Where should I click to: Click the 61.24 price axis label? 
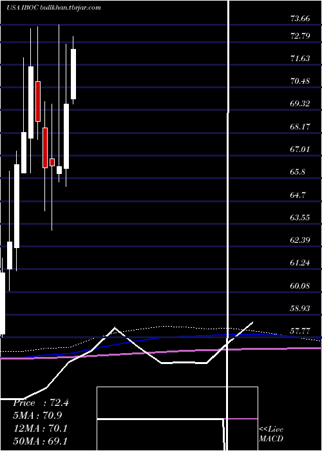point(300,263)
